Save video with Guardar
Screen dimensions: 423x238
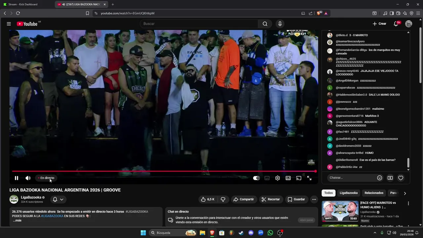tap(296, 199)
